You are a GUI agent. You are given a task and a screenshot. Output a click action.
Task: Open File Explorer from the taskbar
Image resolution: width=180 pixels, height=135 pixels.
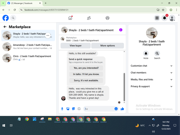click(x=50, y=119)
